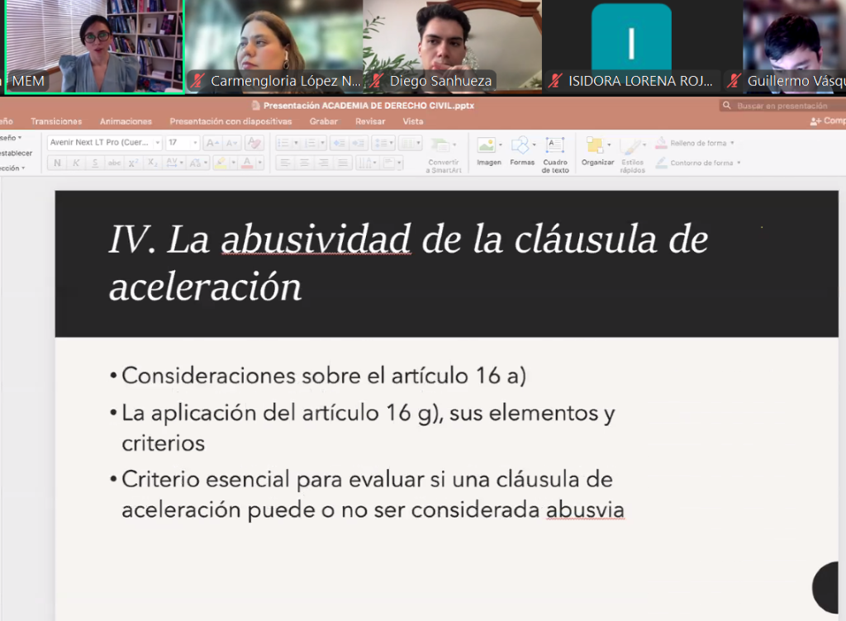Viewport: 846px width, 621px height.
Task: Clear formatting with the eraser icon
Action: [254, 143]
